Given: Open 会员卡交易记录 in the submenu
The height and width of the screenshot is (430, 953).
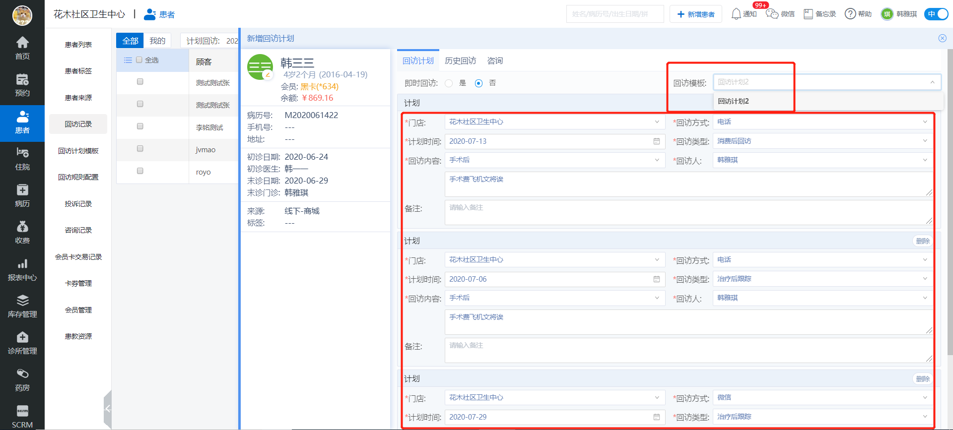Looking at the screenshot, I should click(78, 257).
